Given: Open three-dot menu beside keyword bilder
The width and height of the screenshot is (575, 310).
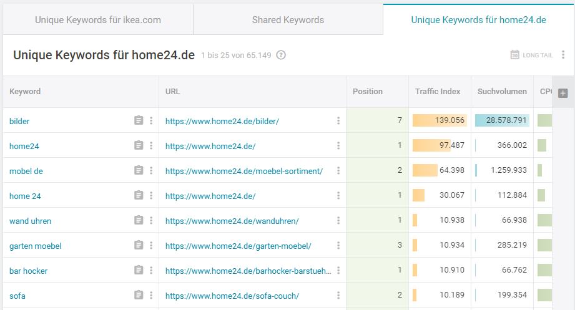Looking at the screenshot, I should point(151,120).
